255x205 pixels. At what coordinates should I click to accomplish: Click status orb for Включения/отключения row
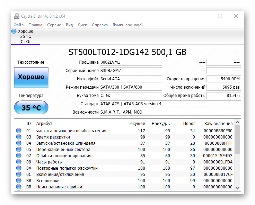pyautogui.click(x=19, y=174)
